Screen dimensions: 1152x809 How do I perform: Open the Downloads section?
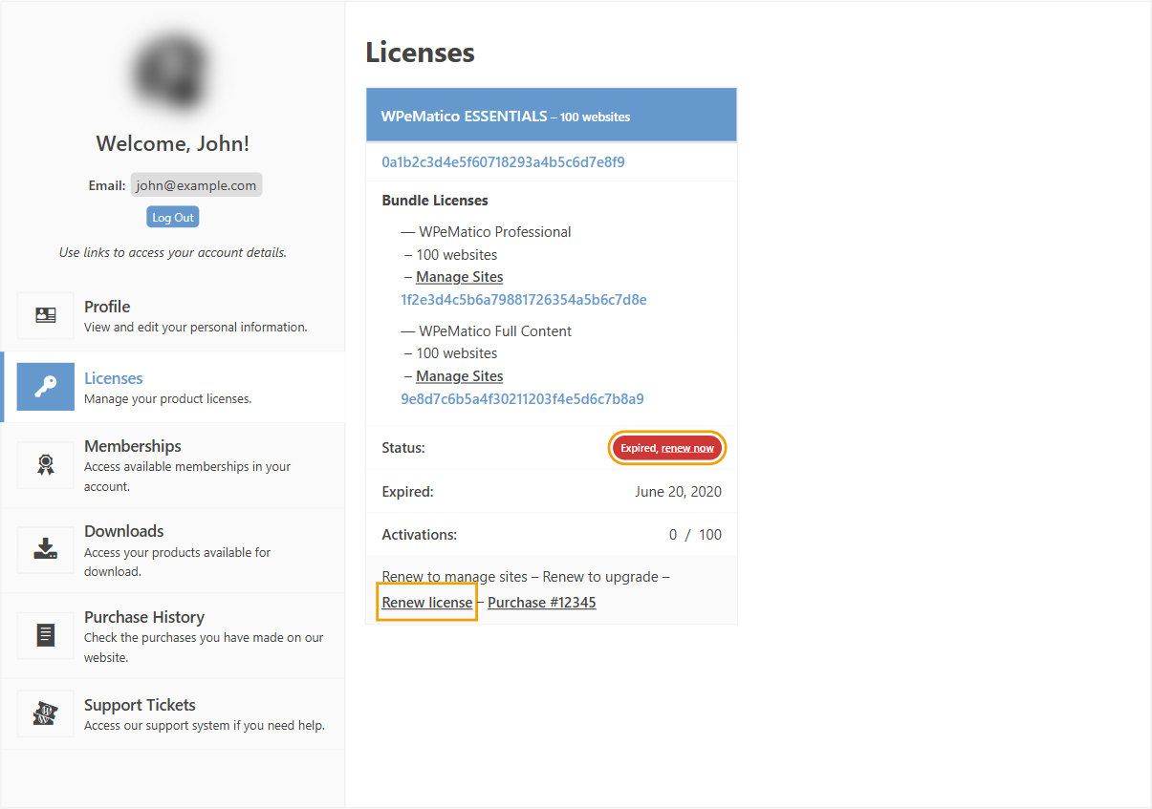click(x=173, y=550)
